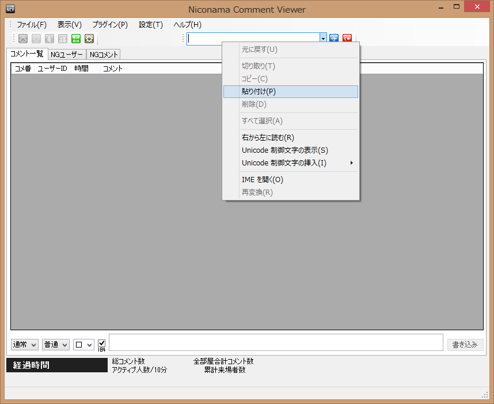Open settings via the gear toolbar icon
The image size is (494, 404).
[89, 39]
